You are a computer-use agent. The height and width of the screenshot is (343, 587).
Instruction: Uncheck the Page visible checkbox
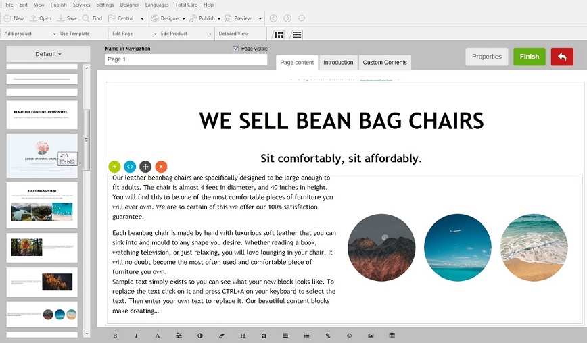tap(236, 49)
